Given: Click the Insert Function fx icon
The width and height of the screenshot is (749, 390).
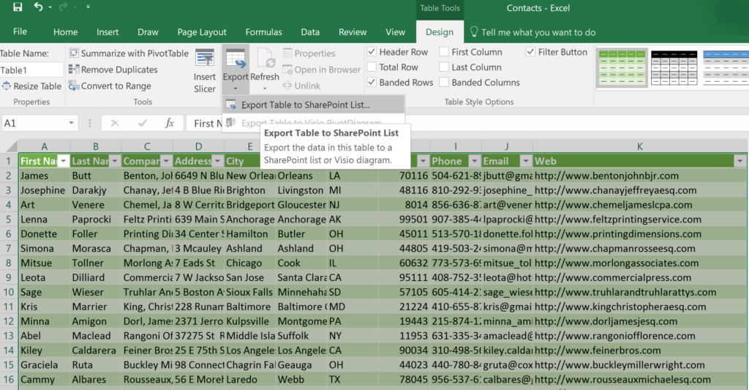Looking at the screenshot, I should (170, 124).
